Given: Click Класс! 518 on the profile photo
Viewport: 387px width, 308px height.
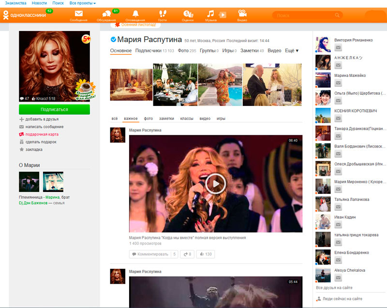Looking at the screenshot, I should [x=44, y=99].
